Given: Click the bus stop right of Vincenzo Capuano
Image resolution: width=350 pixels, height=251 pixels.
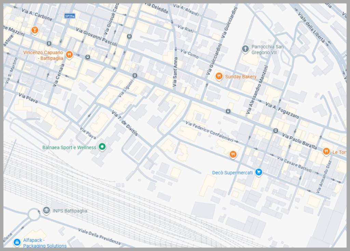Looking at the screenshot, I should (88, 57).
